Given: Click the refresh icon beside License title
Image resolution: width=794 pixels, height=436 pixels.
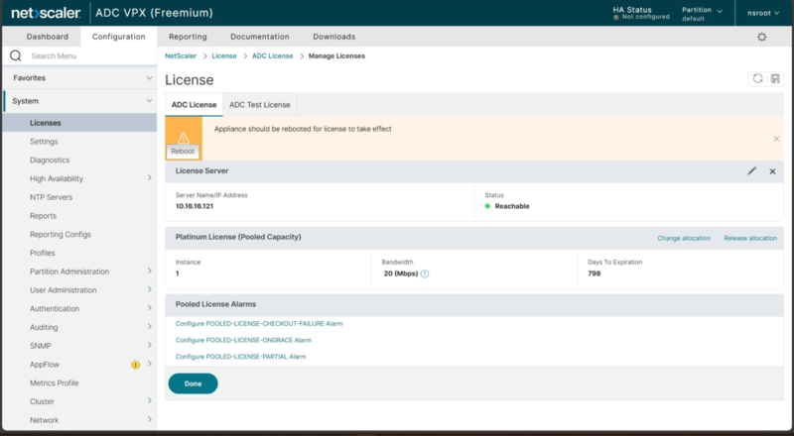Looking at the screenshot, I should [757, 78].
